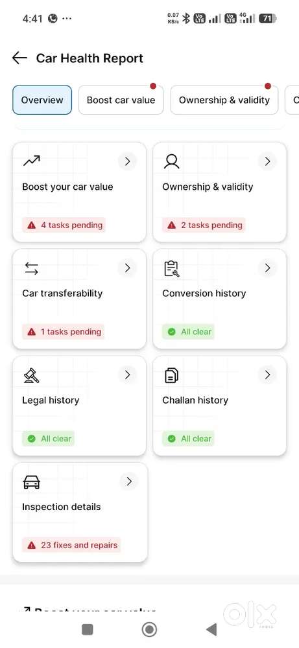Switch to the Boost car value tab
The height and width of the screenshot is (648, 299).
[x=121, y=100]
